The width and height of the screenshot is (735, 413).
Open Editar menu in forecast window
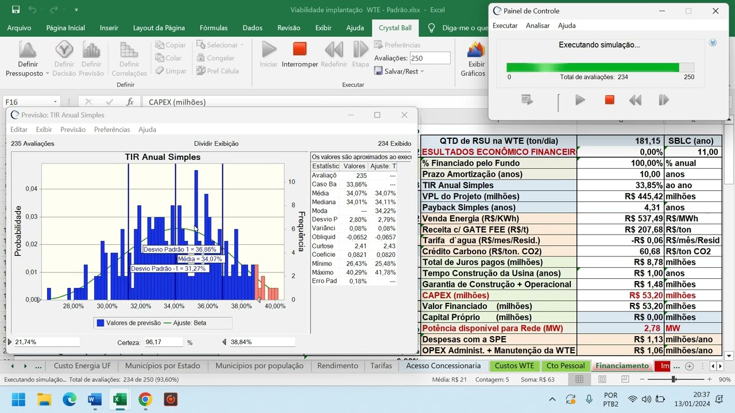(x=19, y=130)
